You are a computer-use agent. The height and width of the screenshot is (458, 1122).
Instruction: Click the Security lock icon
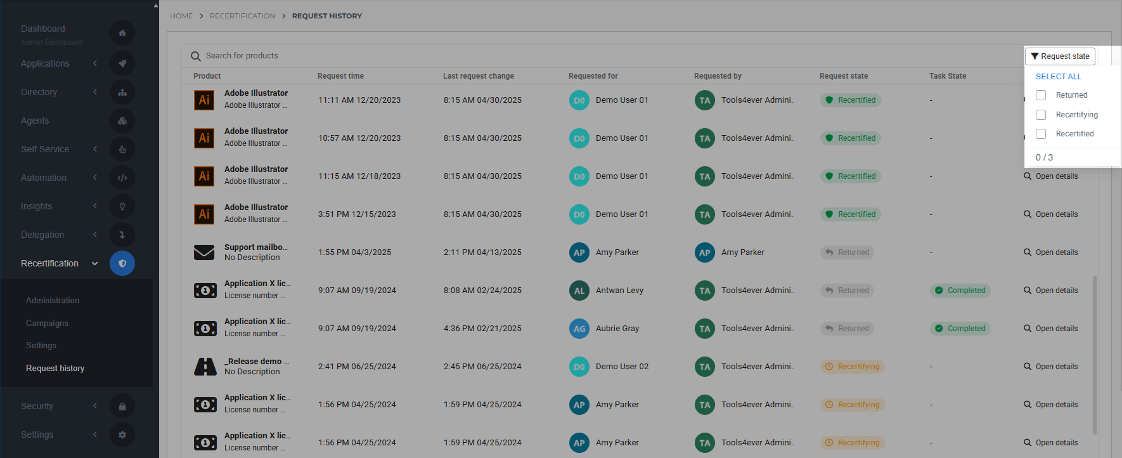(x=122, y=406)
